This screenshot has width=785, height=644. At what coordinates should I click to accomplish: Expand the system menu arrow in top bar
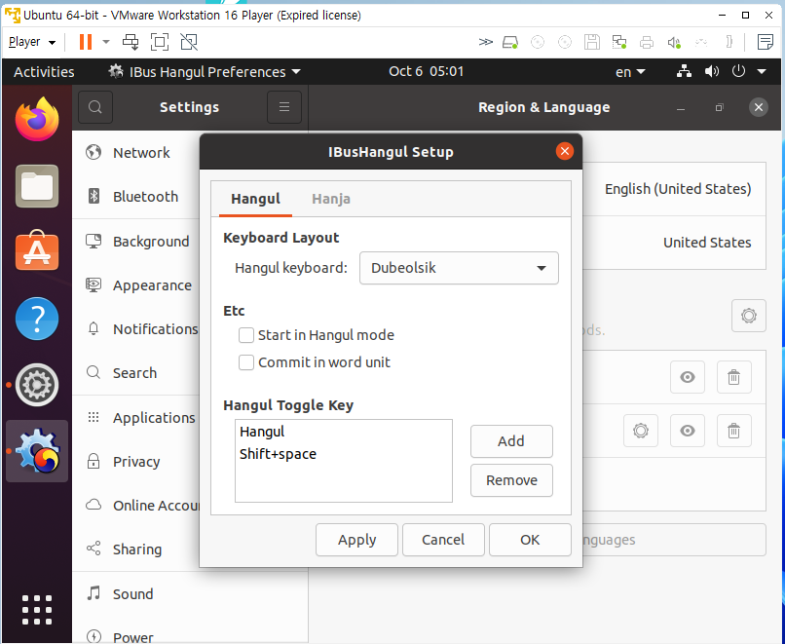coord(762,72)
